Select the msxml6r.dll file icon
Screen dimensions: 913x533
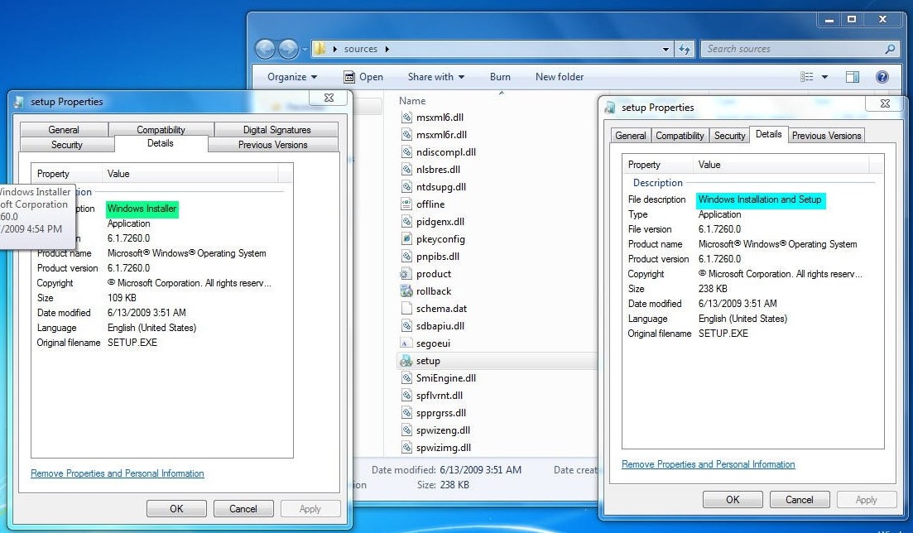pyautogui.click(x=407, y=135)
